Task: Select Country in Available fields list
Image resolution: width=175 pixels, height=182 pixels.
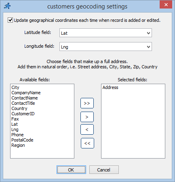Action: (19, 108)
